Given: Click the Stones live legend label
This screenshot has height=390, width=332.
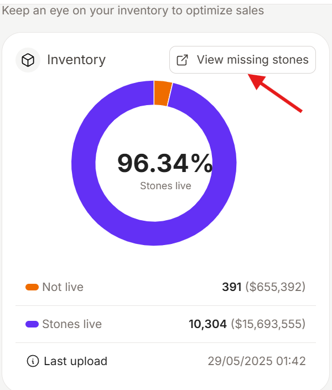Looking at the screenshot, I should pyautogui.click(x=72, y=324).
